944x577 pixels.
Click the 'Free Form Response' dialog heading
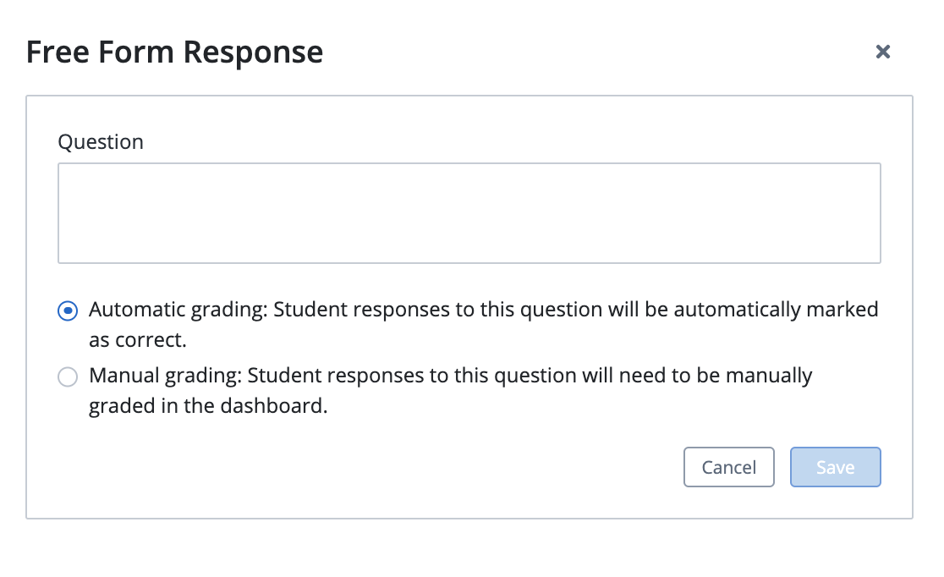pos(174,52)
